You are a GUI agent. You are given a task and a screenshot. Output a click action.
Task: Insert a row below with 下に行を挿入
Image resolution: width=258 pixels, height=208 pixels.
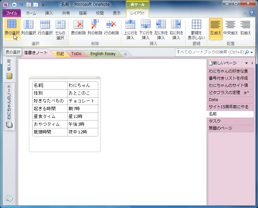(x=146, y=29)
